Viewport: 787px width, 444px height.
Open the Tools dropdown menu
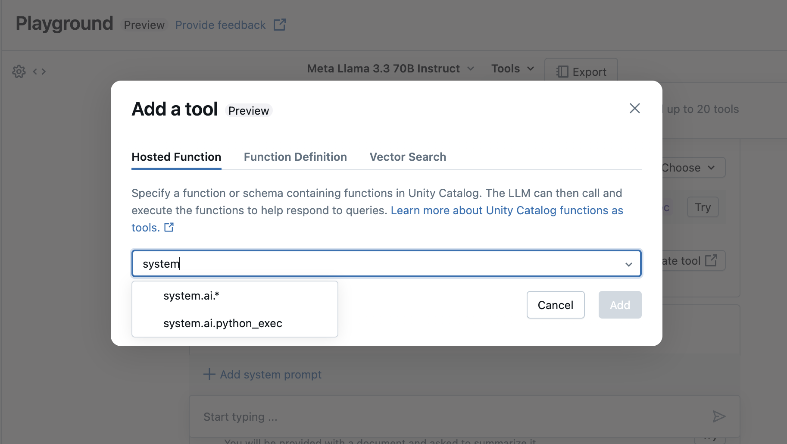point(512,69)
